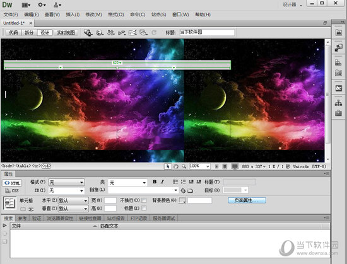Open the 620 table width dropdown arrow

tap(121, 63)
